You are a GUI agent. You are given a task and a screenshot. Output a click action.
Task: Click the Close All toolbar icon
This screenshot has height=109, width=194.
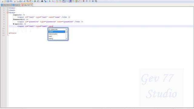(18, 1)
